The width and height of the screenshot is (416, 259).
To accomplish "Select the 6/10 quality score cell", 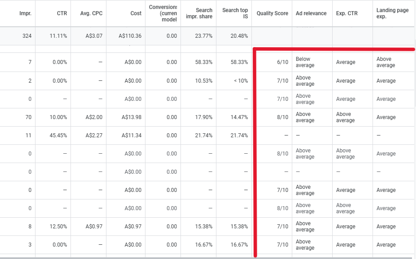I will 283,62.
